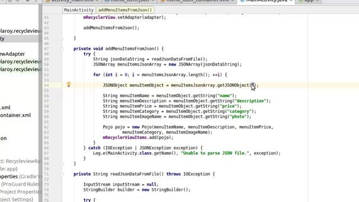Screen dimensions: 359x202
Task: Open the '(ProGuard Rules' tree entry
Action: (21, 184)
